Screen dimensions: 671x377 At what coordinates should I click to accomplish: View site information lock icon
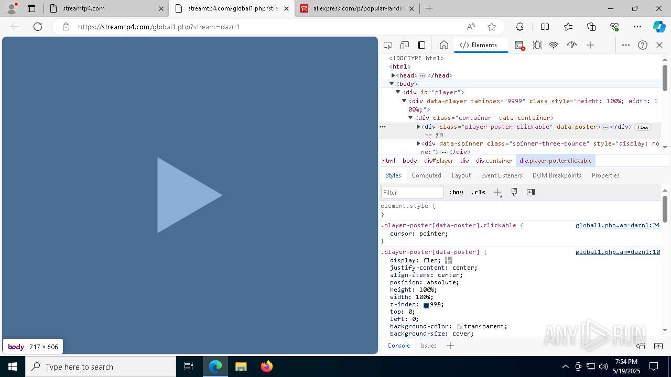tap(66, 27)
